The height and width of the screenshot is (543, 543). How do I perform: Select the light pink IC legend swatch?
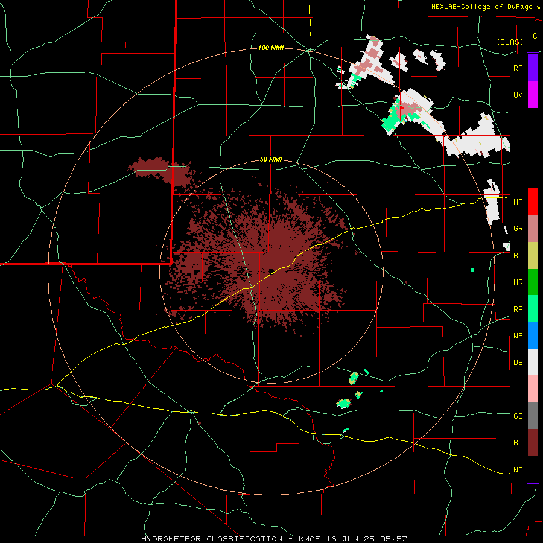pos(533,389)
